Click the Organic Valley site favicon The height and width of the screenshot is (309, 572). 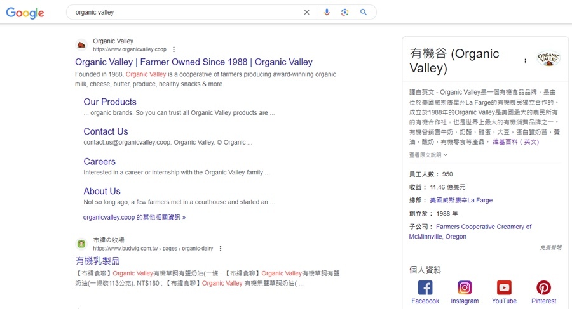(x=81, y=45)
